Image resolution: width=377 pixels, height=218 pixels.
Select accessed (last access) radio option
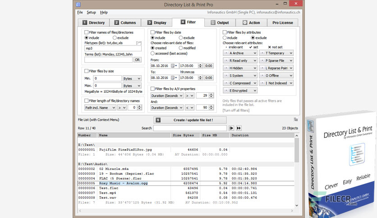152,53
